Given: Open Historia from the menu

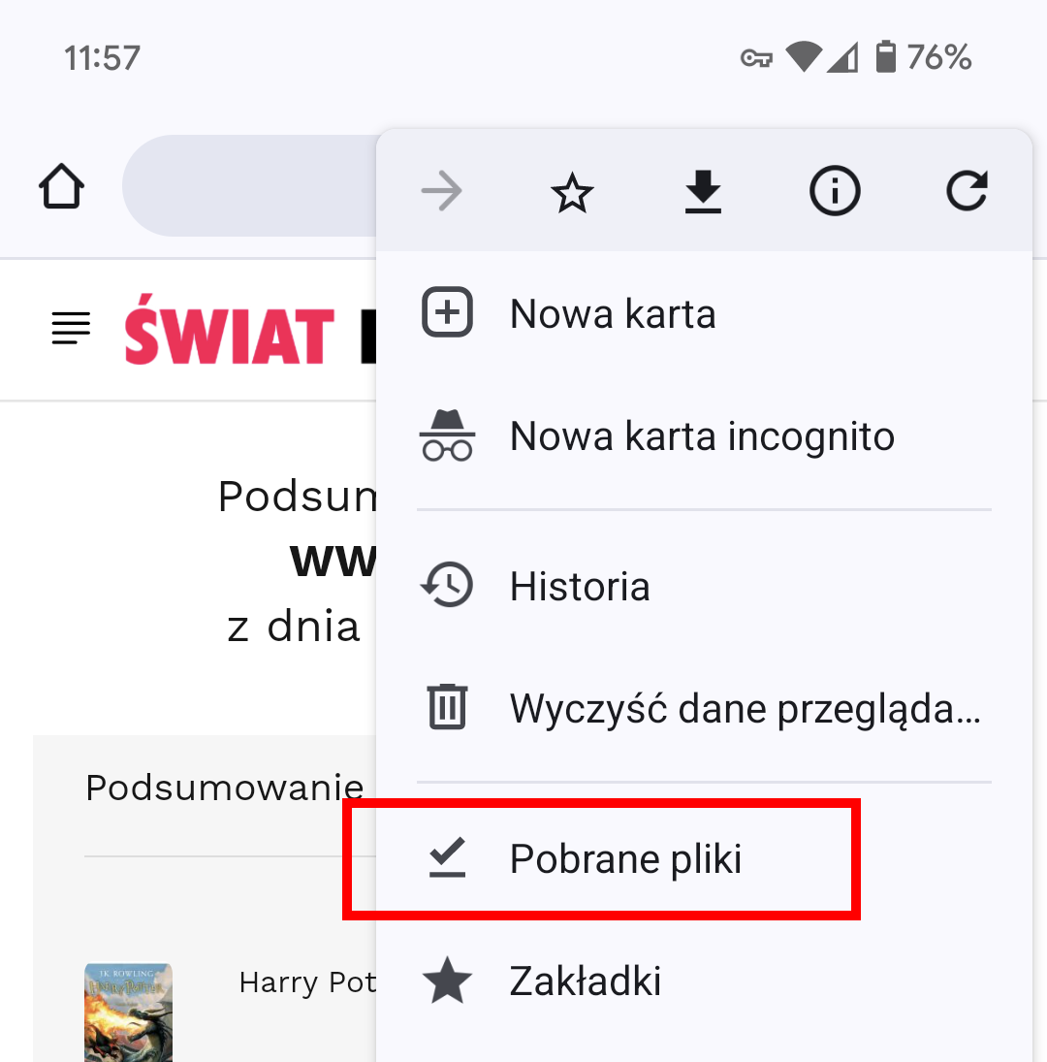Looking at the screenshot, I should coord(704,586).
